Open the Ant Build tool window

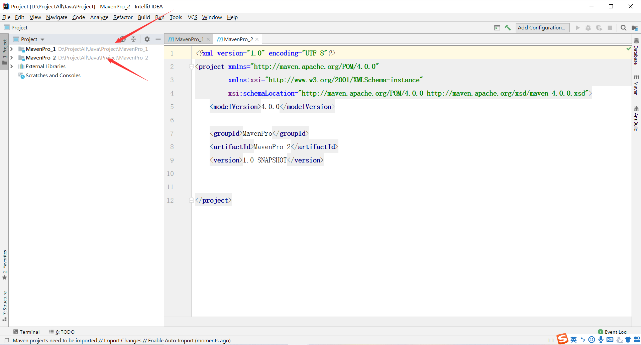pyautogui.click(x=636, y=118)
